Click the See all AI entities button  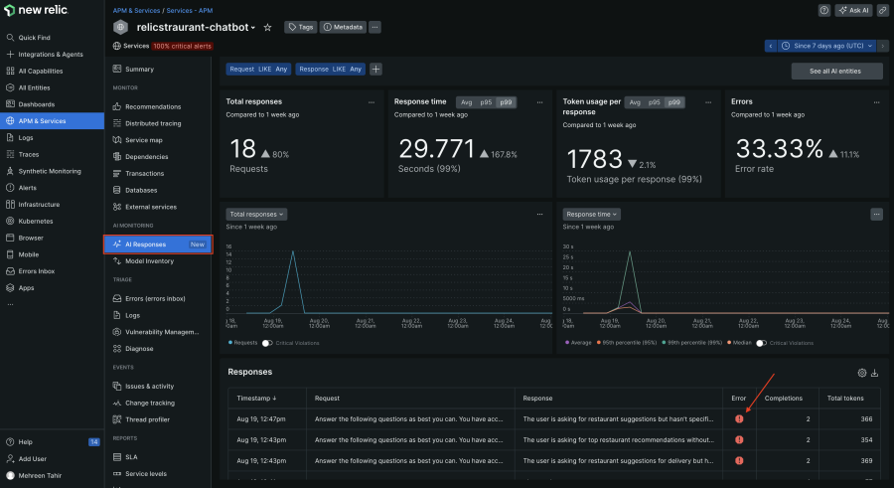pyautogui.click(x=836, y=71)
